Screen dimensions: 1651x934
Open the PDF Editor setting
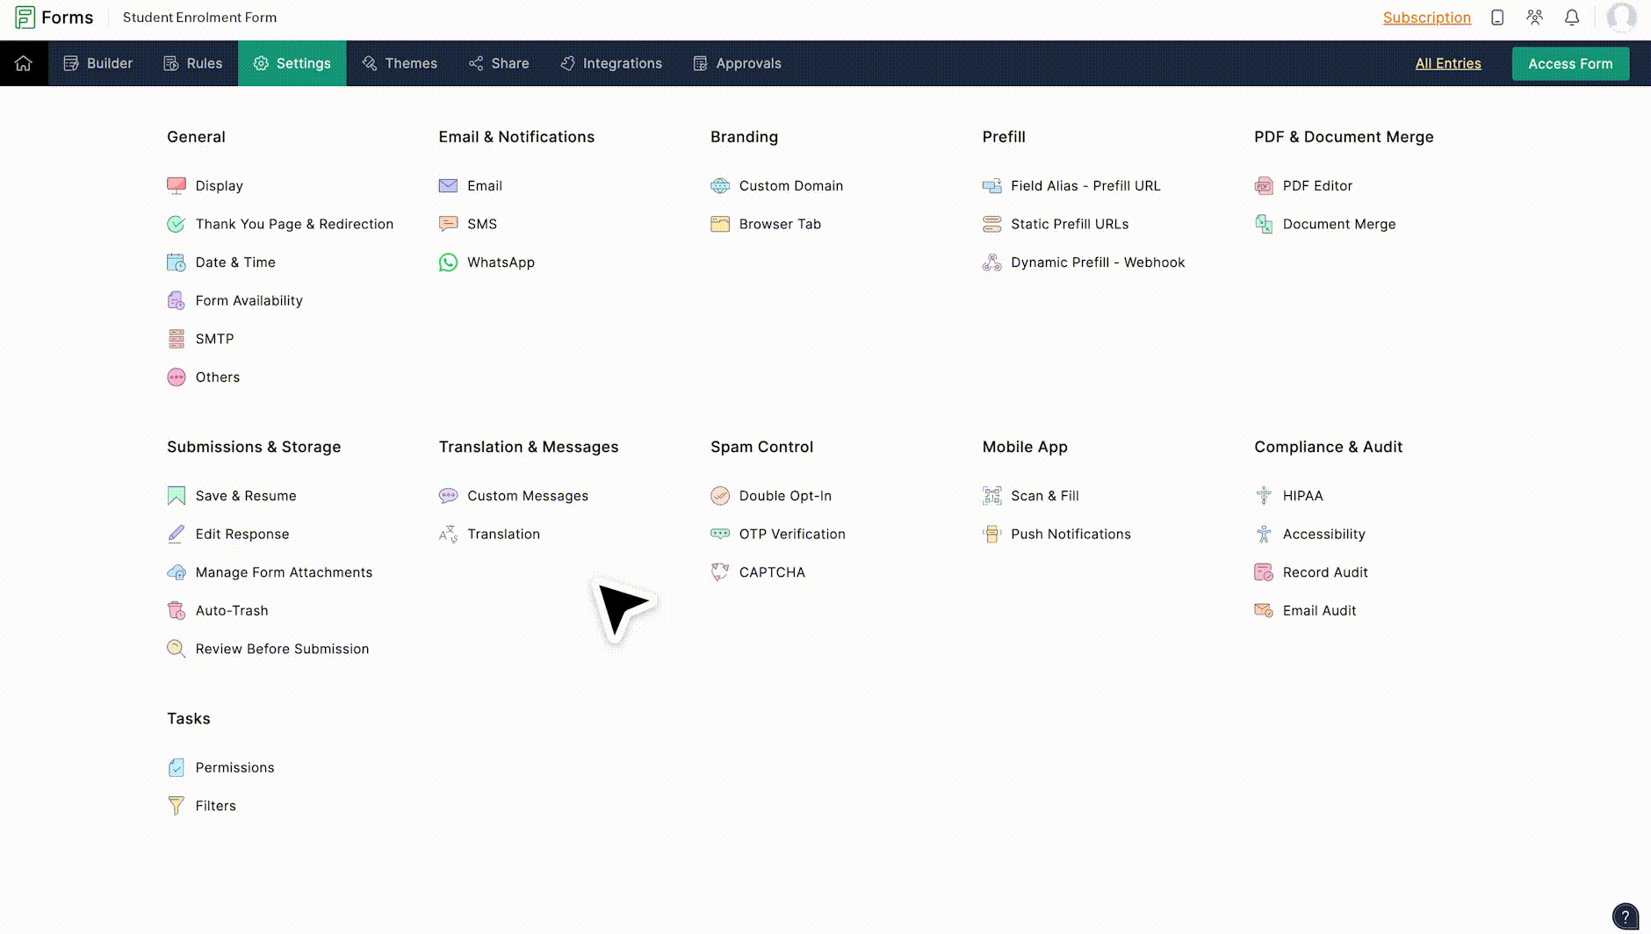[1316, 186]
